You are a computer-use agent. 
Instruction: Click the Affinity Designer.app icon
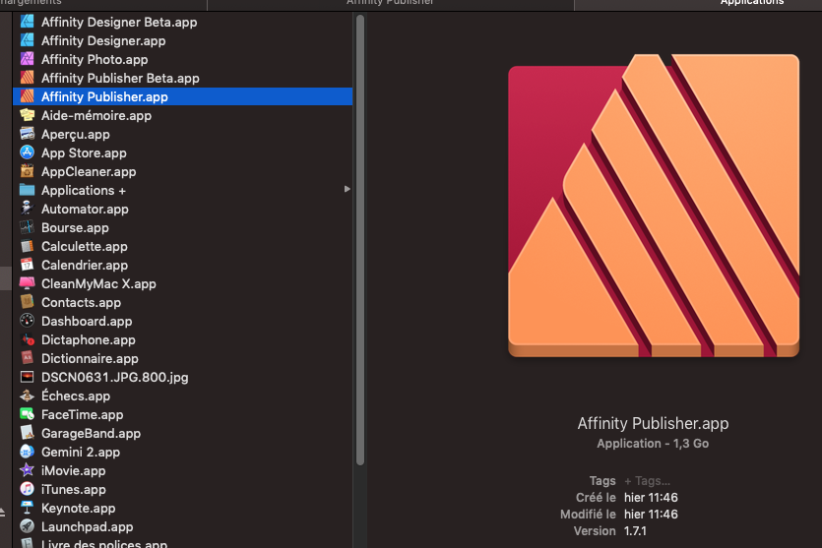[27, 40]
